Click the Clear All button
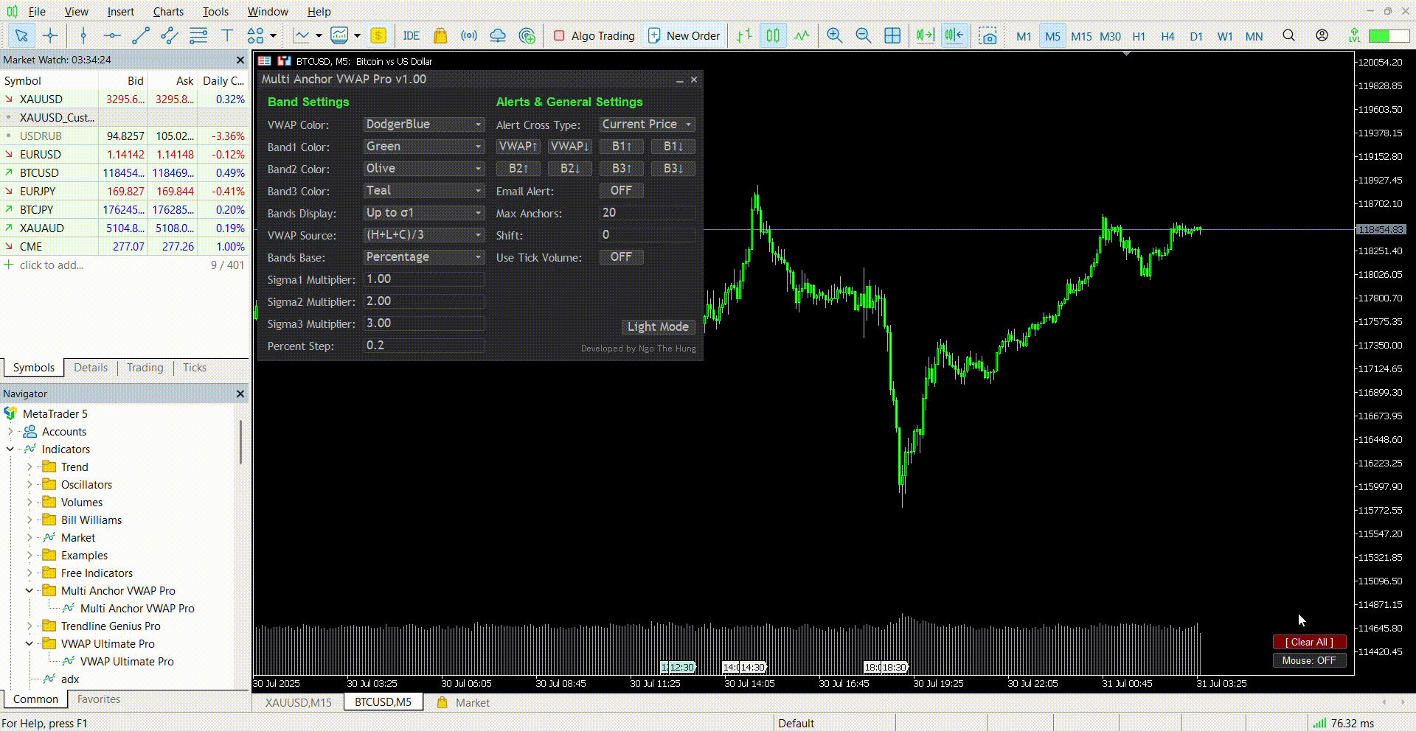Viewport: 1416px width, 731px height. [1309, 642]
